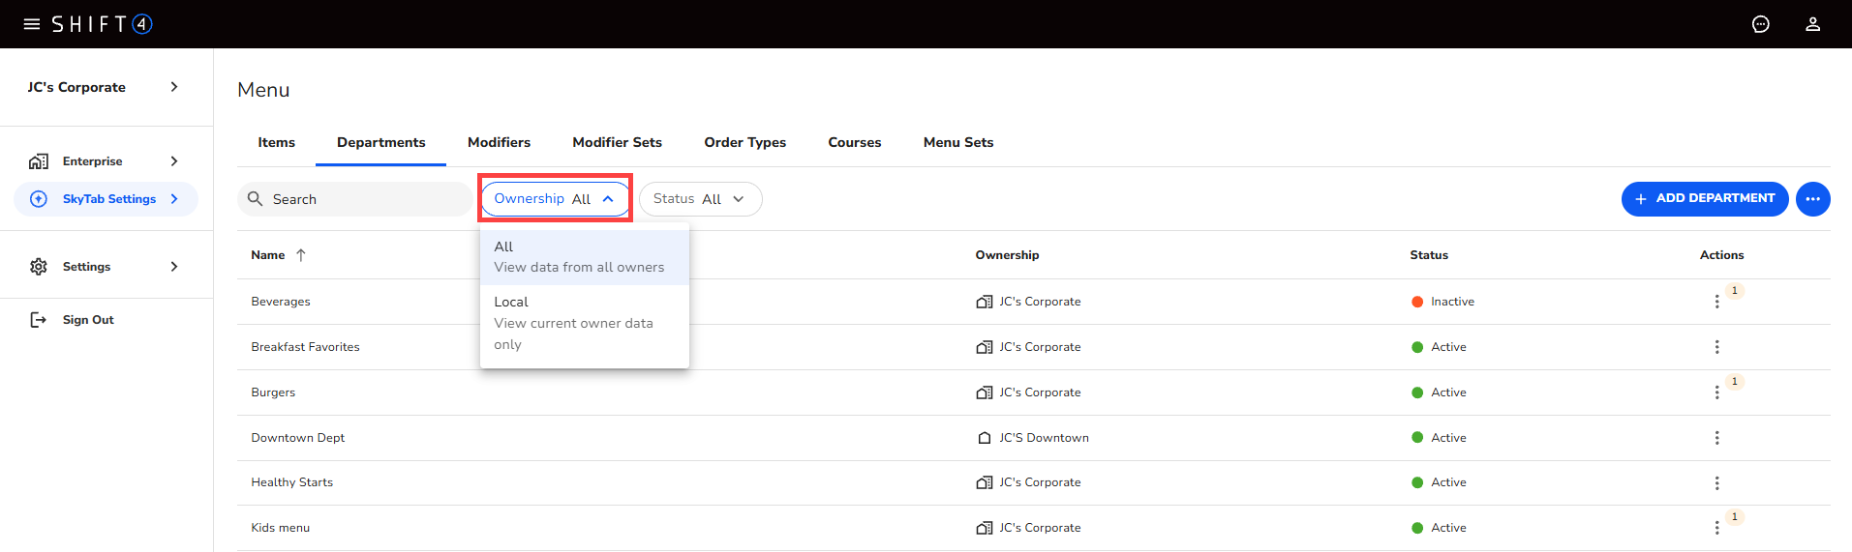The image size is (1852, 552).
Task: Open actions menu for Healthy Starts row
Action: coord(1716,483)
